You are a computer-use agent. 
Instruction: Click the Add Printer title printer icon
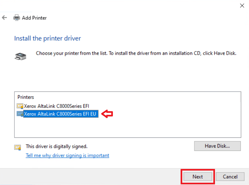click(x=16, y=18)
